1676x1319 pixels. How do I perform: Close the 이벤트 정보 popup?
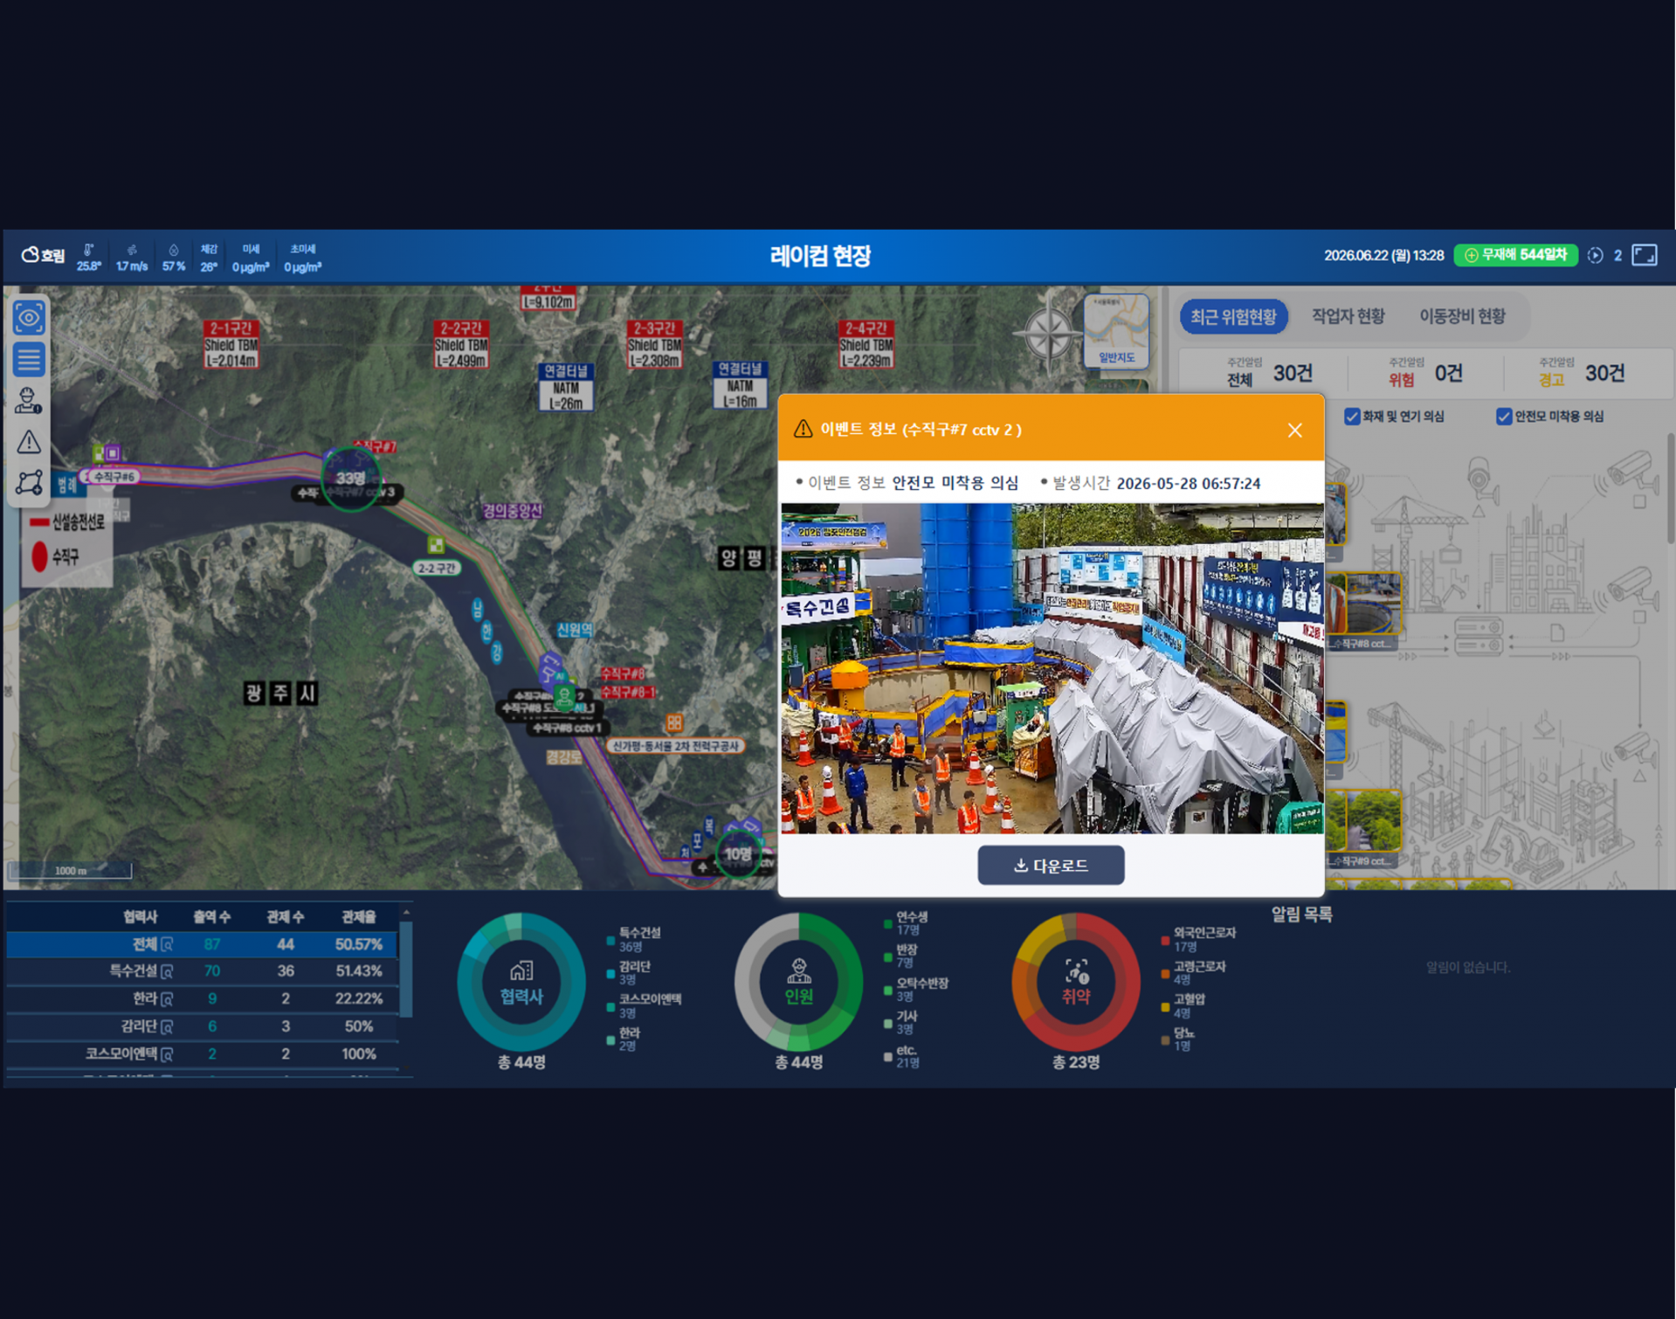(x=1294, y=430)
